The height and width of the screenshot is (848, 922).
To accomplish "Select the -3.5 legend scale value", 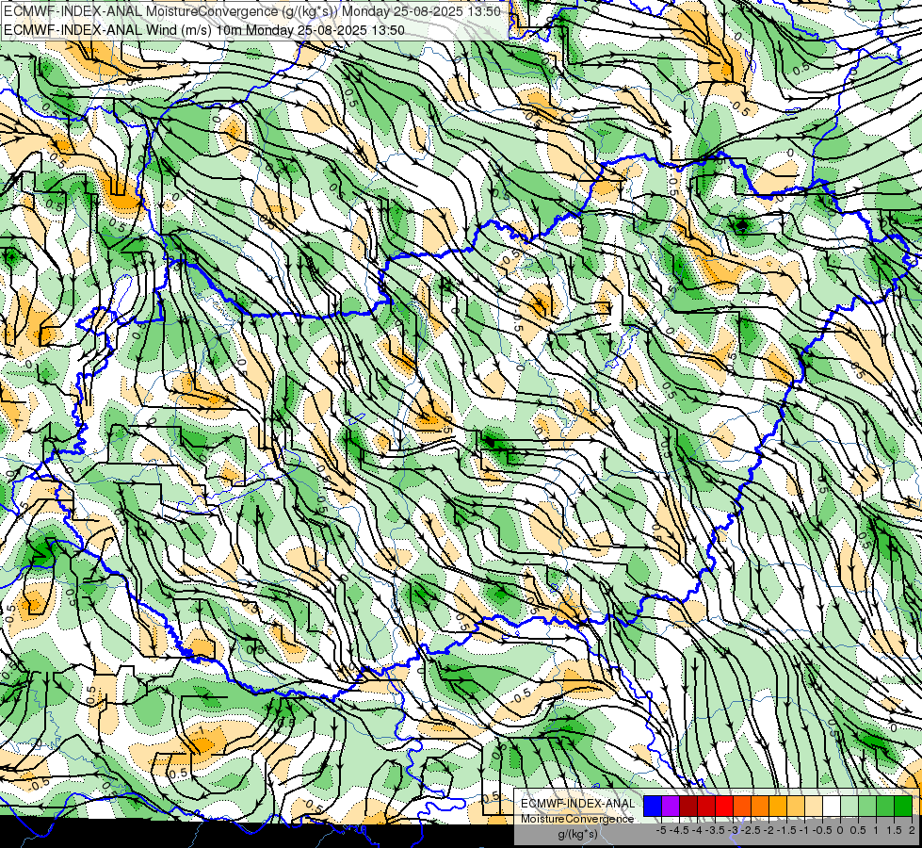I will [715, 830].
